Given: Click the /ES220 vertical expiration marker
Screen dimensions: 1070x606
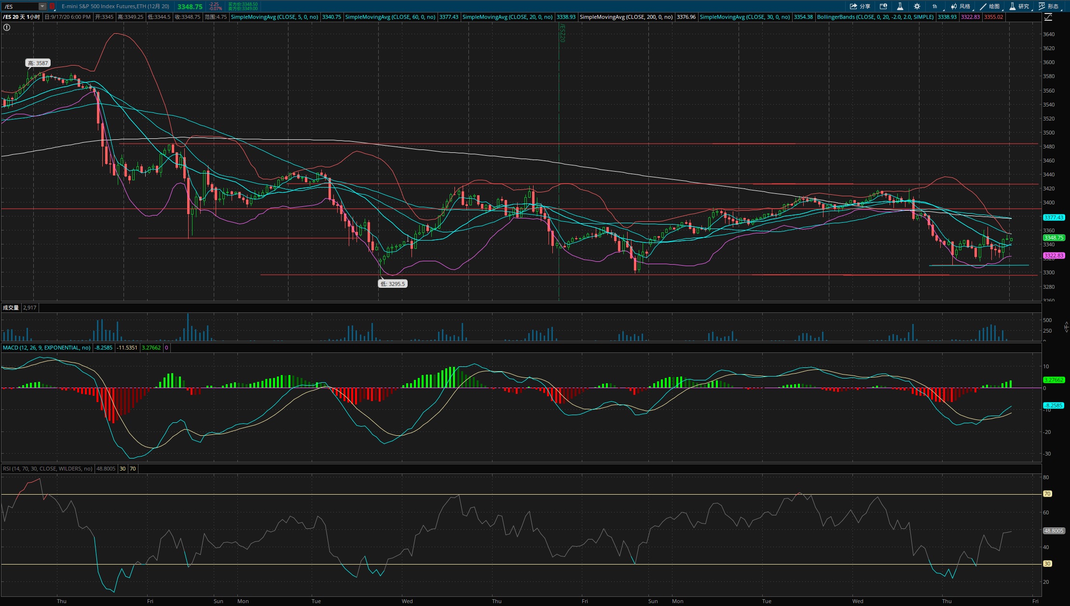Looking at the screenshot, I should pos(562,34).
